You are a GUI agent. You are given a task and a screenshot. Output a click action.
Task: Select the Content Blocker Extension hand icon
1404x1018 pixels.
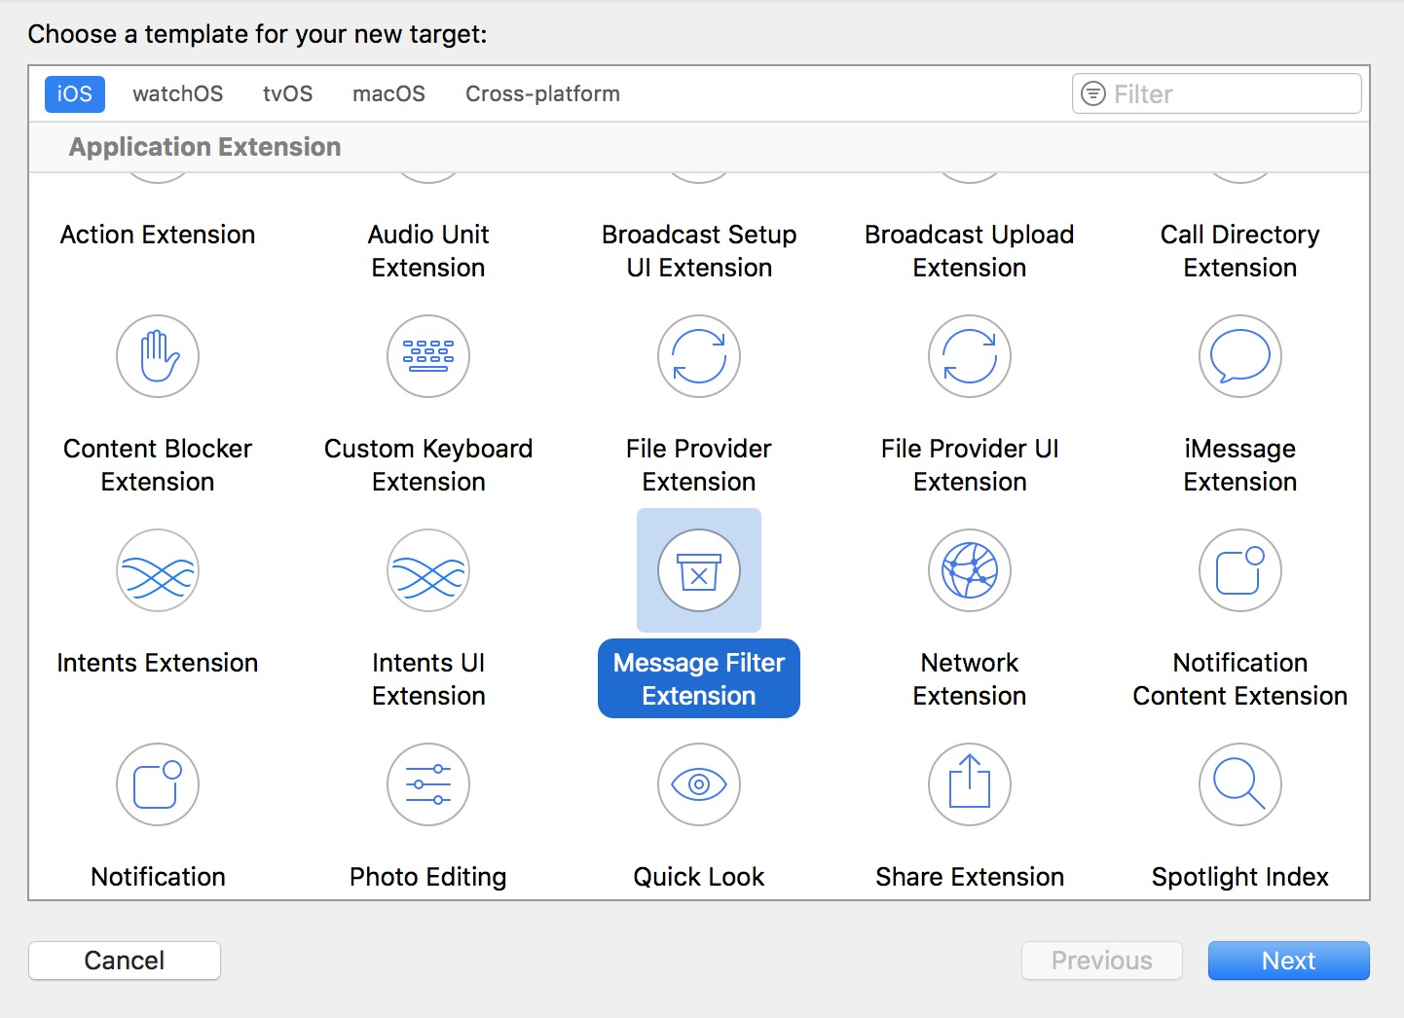(x=158, y=356)
